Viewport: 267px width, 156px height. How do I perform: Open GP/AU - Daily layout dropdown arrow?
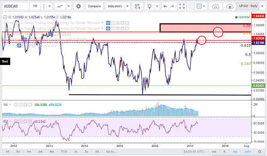point(262,6)
